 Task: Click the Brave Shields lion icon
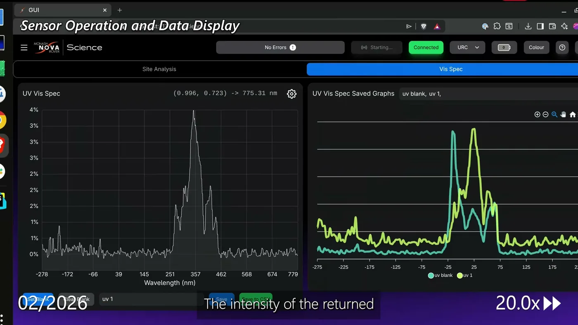click(423, 26)
